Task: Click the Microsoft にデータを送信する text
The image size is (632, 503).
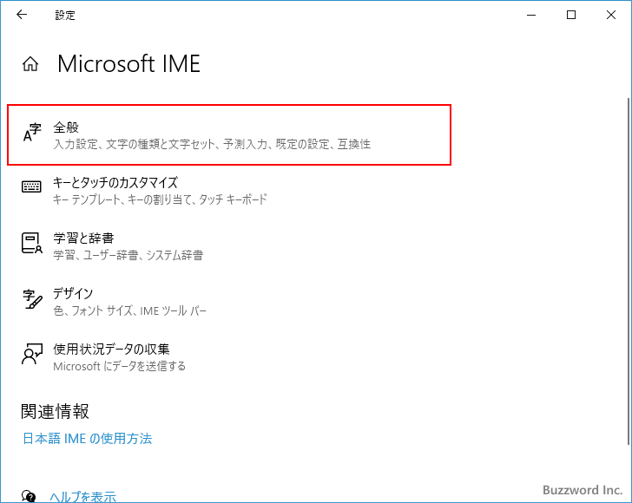Action: pyautogui.click(x=119, y=366)
